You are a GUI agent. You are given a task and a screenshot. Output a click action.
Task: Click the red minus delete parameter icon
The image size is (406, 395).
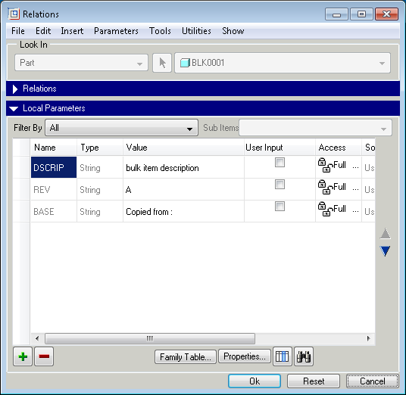tap(44, 356)
